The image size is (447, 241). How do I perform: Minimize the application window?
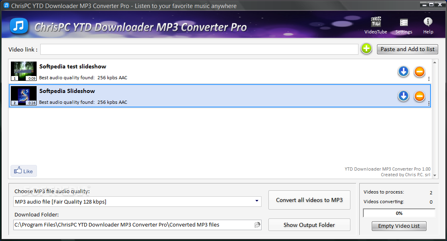coord(424,4)
